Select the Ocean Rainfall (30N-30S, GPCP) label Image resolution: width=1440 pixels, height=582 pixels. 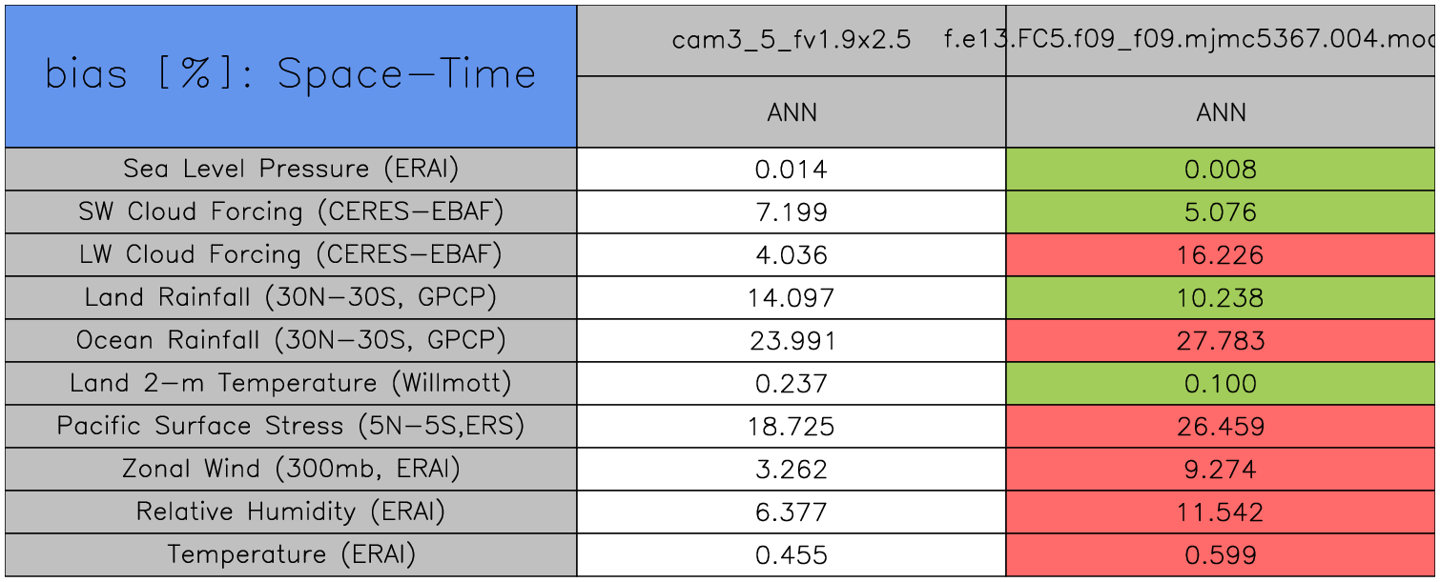[291, 340]
